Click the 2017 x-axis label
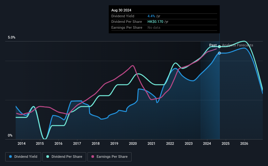Viewport: 268px width, 166px height. click(77, 143)
